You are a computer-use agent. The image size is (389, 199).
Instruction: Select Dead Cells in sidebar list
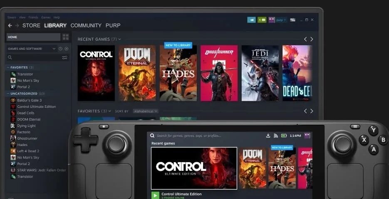coord(25,113)
